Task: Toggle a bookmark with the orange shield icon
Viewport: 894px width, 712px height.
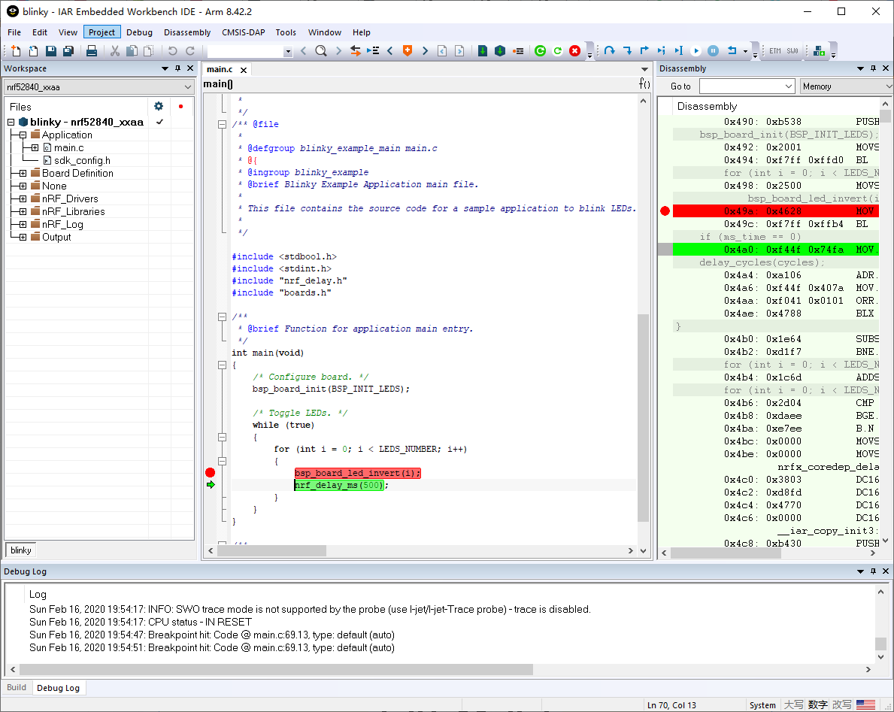Action: (x=407, y=50)
